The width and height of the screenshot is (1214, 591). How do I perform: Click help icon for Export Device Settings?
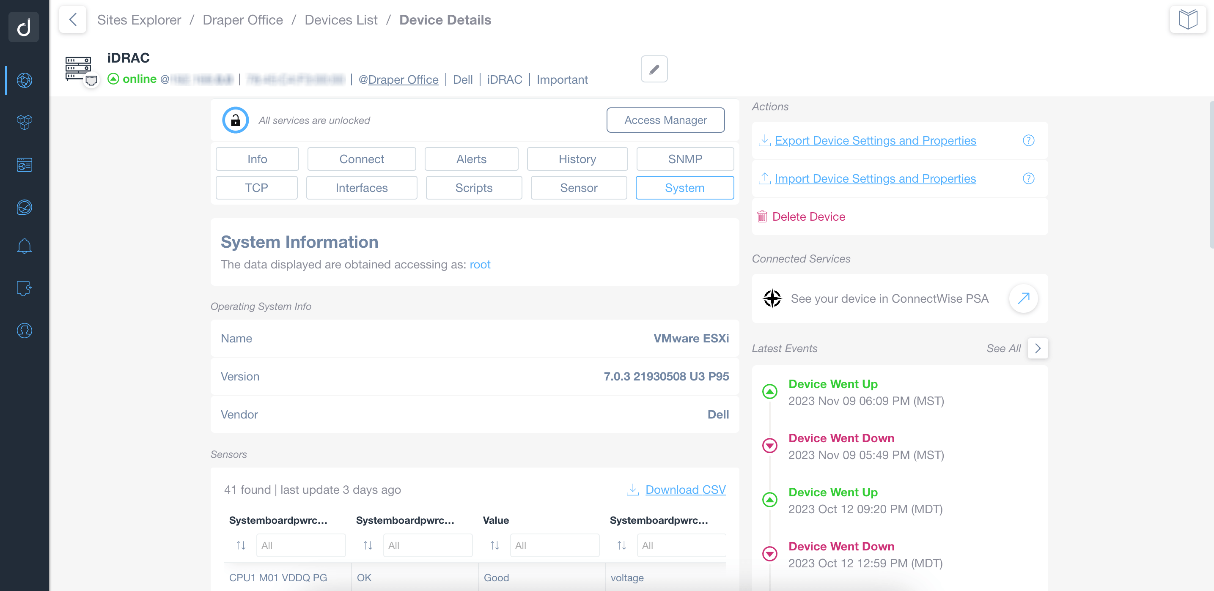coord(1028,140)
